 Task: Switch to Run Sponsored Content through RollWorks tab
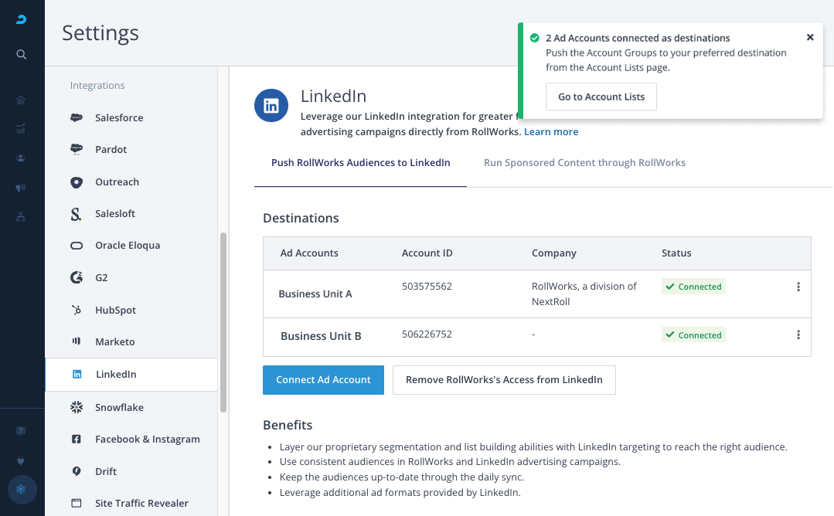click(x=584, y=163)
